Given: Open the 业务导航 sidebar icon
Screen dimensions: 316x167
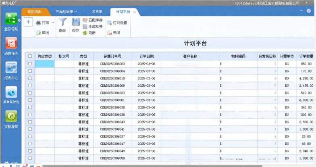Looking at the screenshot, I should pyautogui.click(x=11, y=19).
